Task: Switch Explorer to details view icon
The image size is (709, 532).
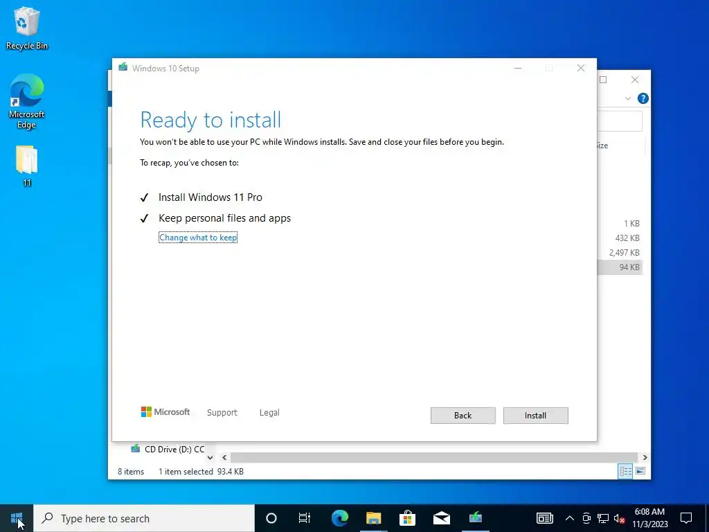Action: tap(625, 471)
